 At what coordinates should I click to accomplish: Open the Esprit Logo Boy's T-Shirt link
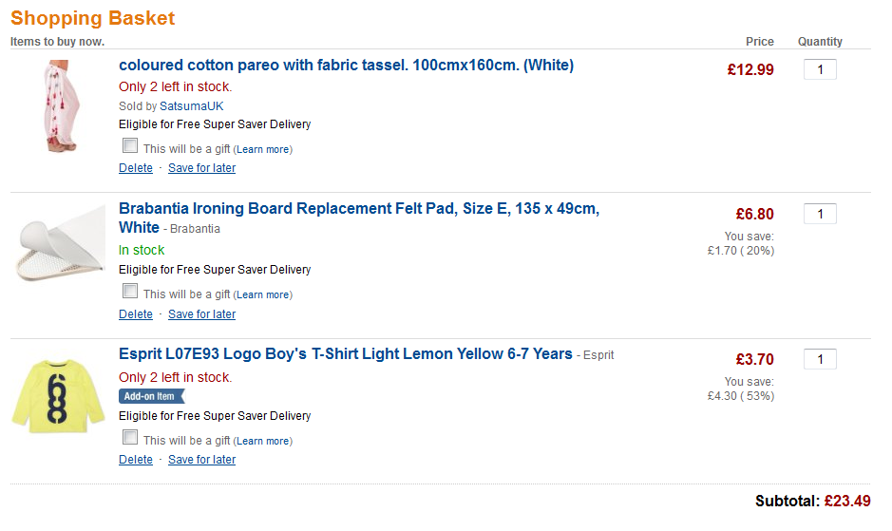pos(345,354)
